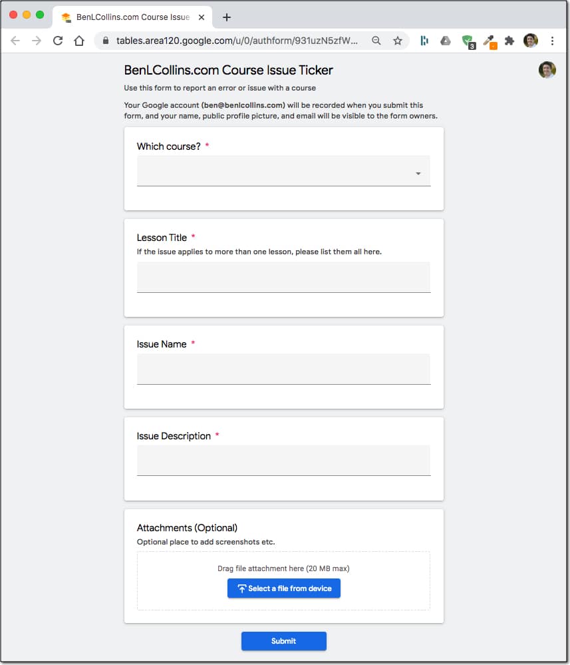Image resolution: width=570 pixels, height=665 pixels.
Task: Open the Google Drive extension icon
Action: pos(446,41)
